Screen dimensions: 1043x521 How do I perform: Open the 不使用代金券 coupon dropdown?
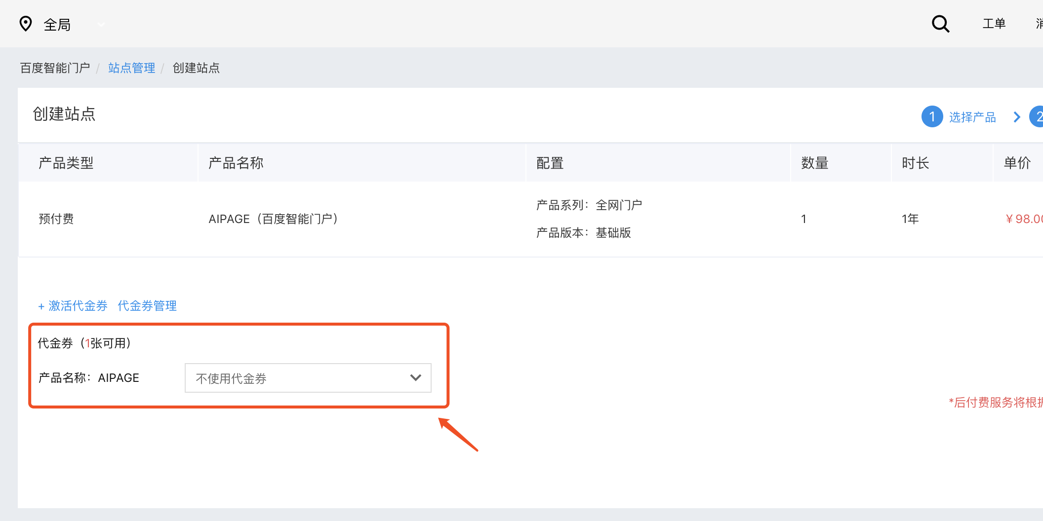[308, 378]
